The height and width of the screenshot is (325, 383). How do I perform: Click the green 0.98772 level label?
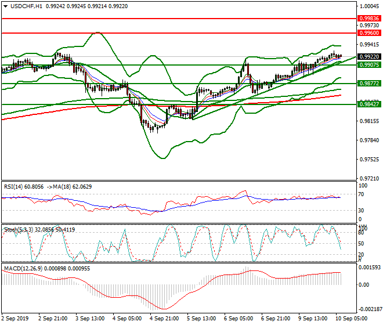369,84
